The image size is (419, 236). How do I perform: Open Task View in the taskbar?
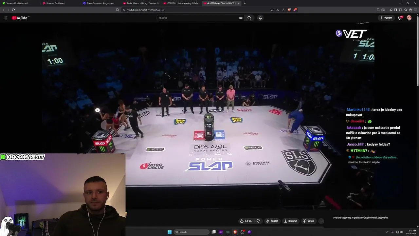click(x=213, y=232)
